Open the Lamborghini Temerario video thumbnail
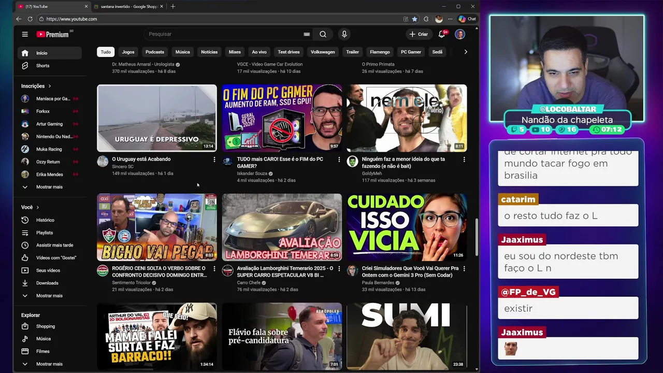The width and height of the screenshot is (663, 373). coord(282,227)
